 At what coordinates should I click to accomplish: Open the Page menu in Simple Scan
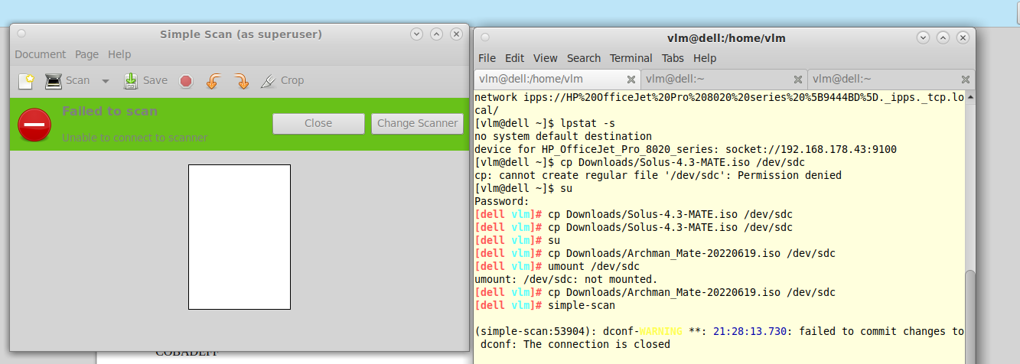tap(86, 54)
